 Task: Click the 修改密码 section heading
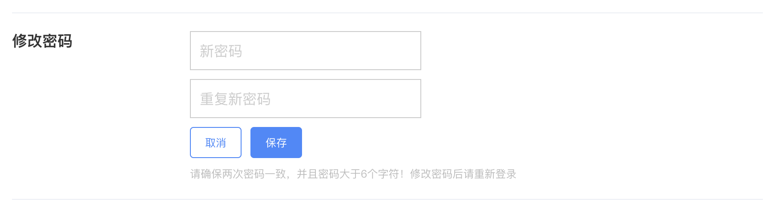coord(42,41)
